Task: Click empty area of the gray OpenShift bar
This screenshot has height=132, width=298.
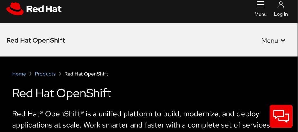Action: (x=163, y=40)
